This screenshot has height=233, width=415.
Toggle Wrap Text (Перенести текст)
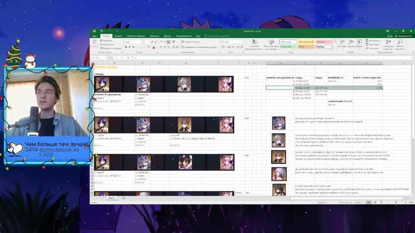pyautogui.click(x=191, y=41)
